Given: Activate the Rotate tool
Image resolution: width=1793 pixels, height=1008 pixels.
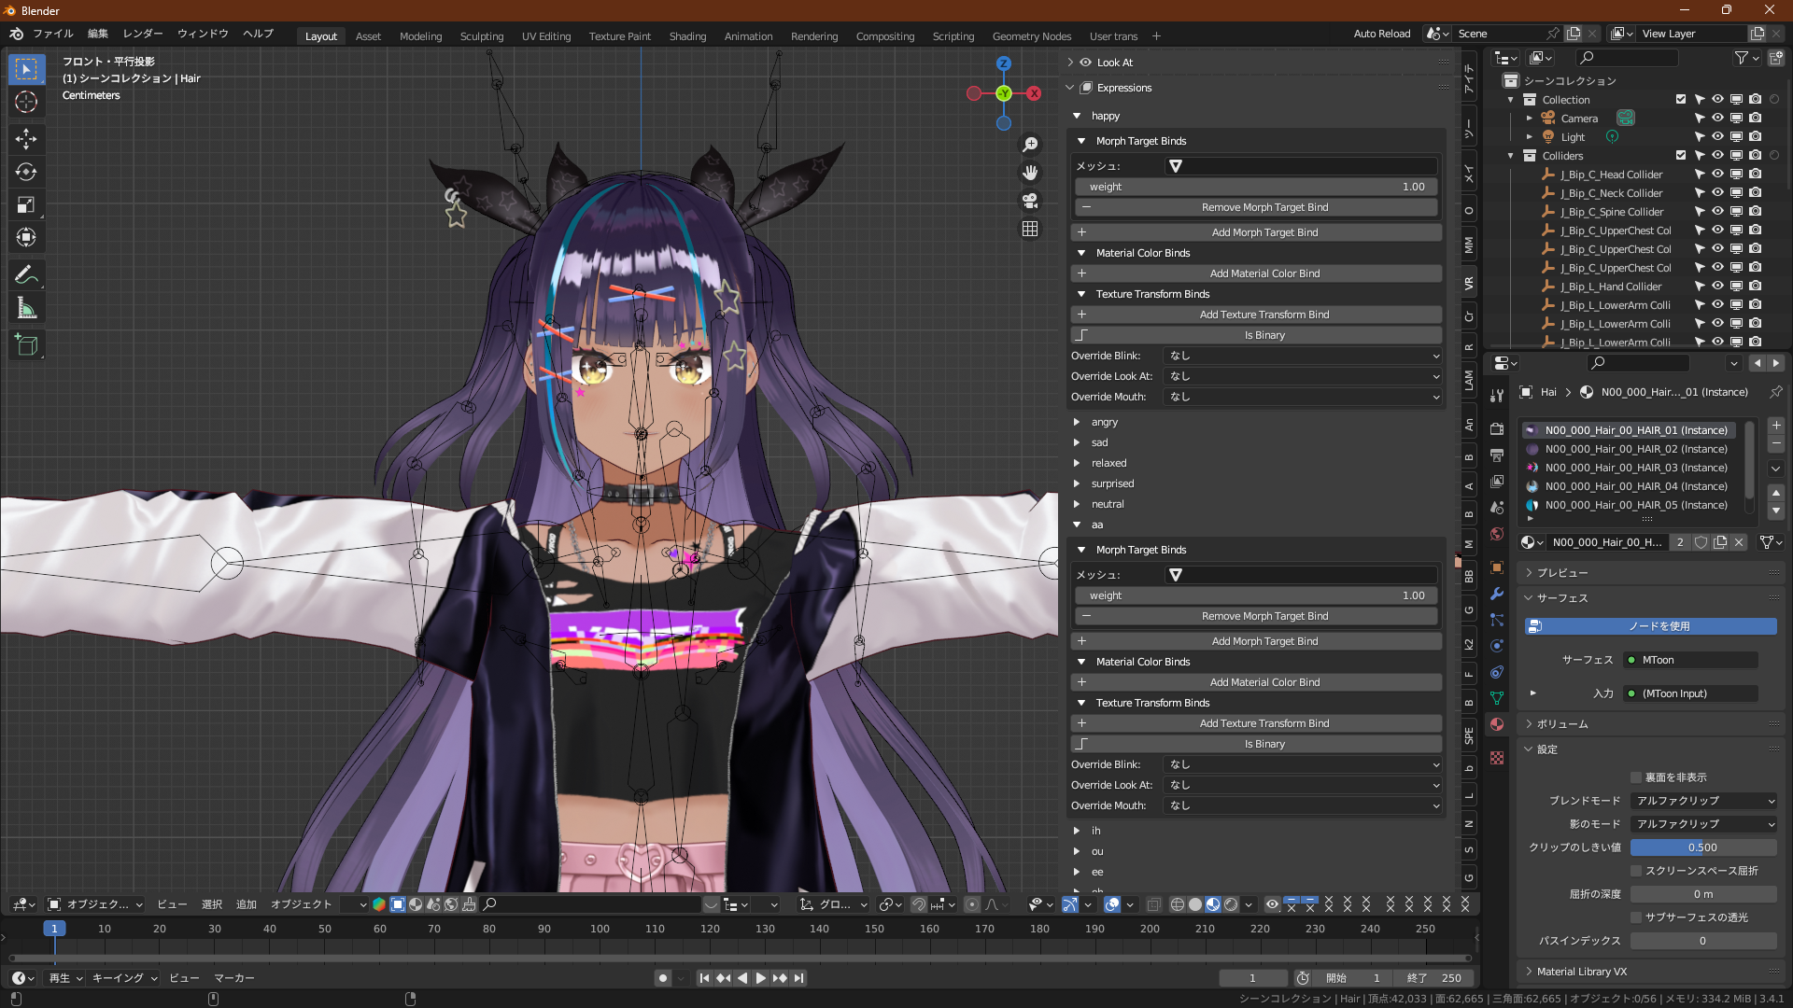Looking at the screenshot, I should tap(26, 172).
